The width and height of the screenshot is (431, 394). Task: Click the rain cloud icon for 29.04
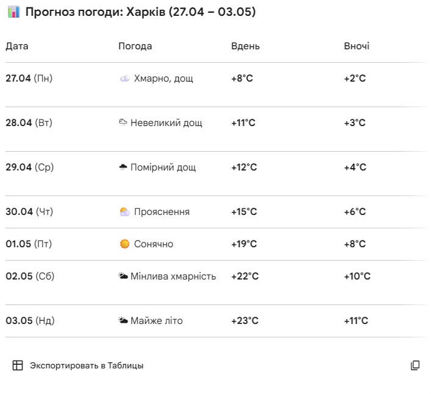pos(123,167)
